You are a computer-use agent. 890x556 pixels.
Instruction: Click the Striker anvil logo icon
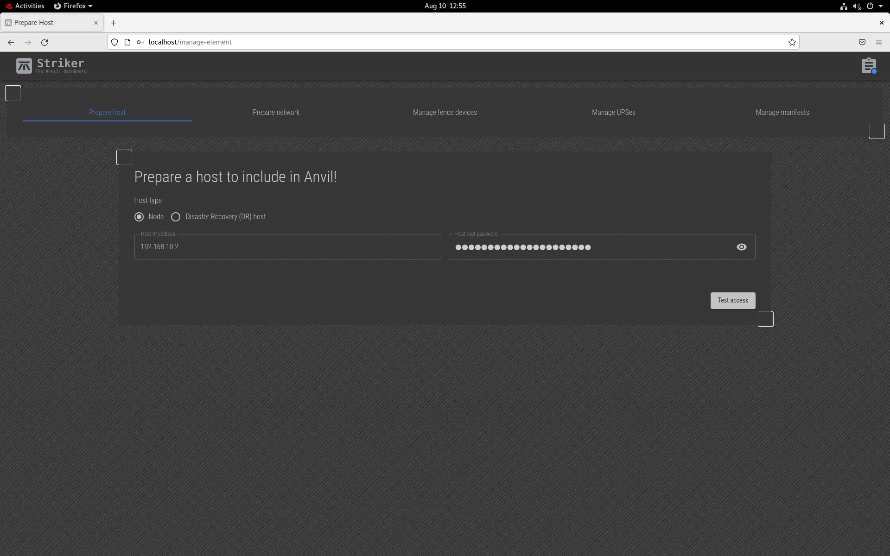click(24, 66)
